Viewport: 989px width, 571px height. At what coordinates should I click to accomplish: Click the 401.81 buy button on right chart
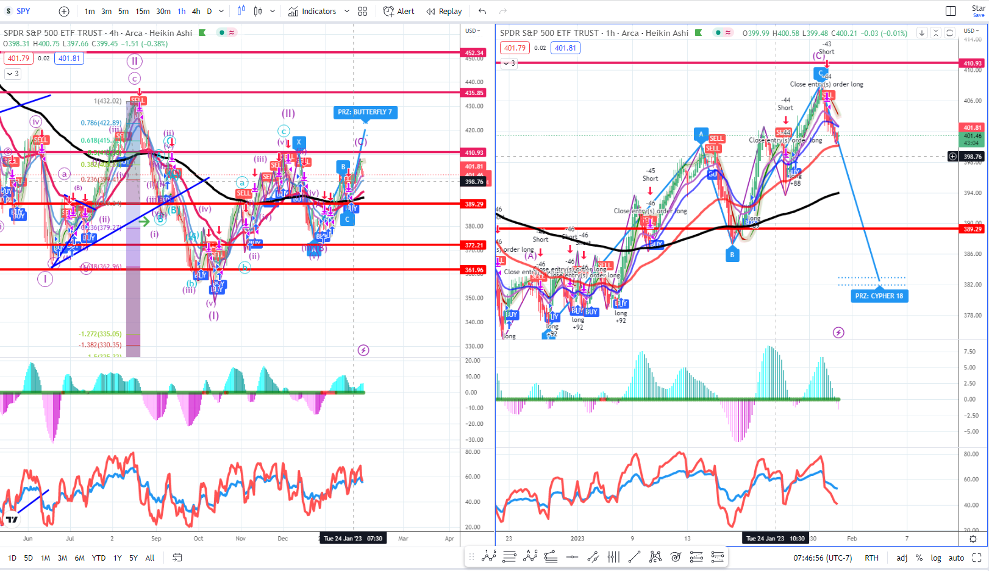pos(565,48)
